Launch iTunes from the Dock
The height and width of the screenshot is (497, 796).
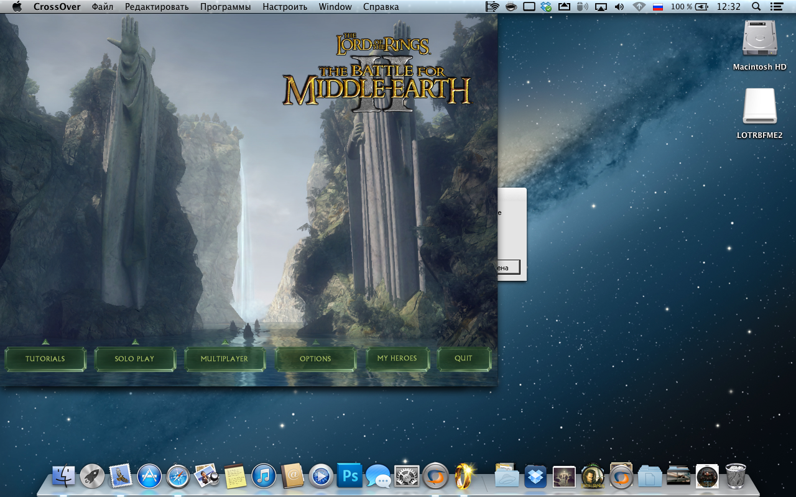click(264, 476)
